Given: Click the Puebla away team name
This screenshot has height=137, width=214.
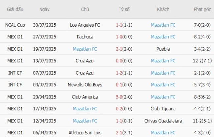Looking at the screenshot, I should 163,49.
